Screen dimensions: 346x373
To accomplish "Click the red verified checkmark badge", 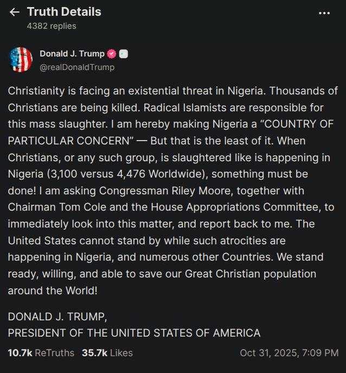I will (x=112, y=54).
